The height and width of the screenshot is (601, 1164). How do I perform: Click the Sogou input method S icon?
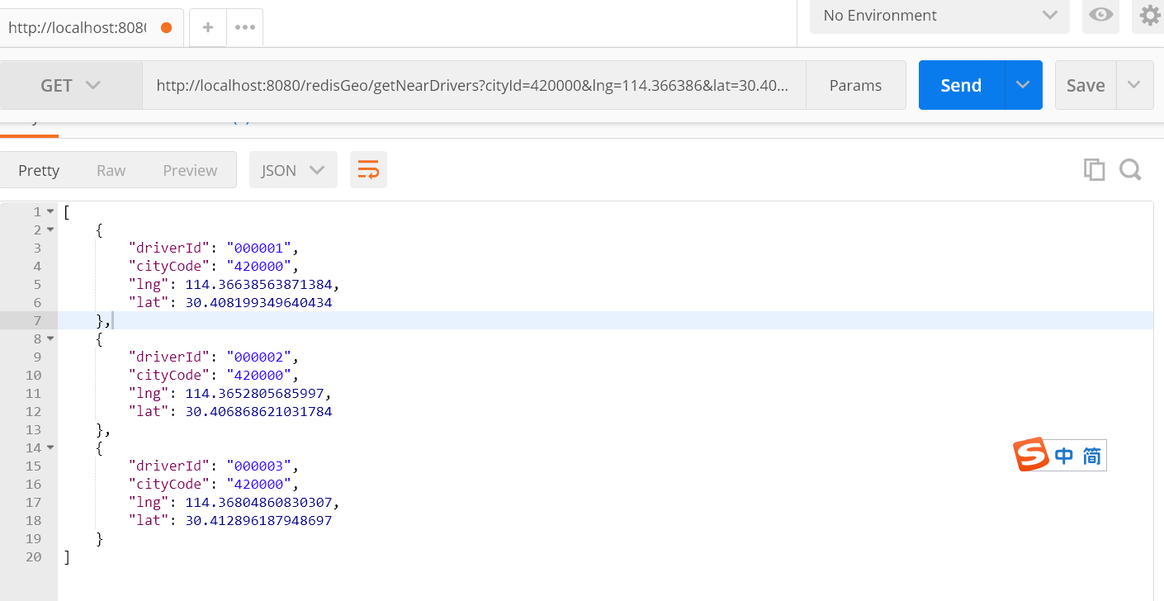[1031, 455]
